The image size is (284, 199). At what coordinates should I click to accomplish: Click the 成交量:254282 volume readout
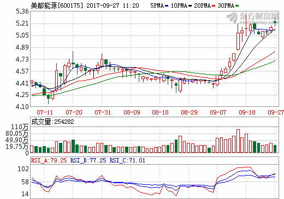click(x=52, y=122)
